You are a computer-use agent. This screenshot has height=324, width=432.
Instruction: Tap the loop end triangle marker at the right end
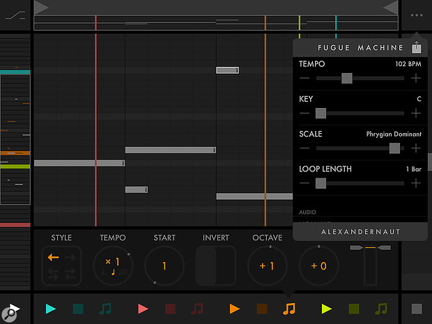tap(391, 7)
